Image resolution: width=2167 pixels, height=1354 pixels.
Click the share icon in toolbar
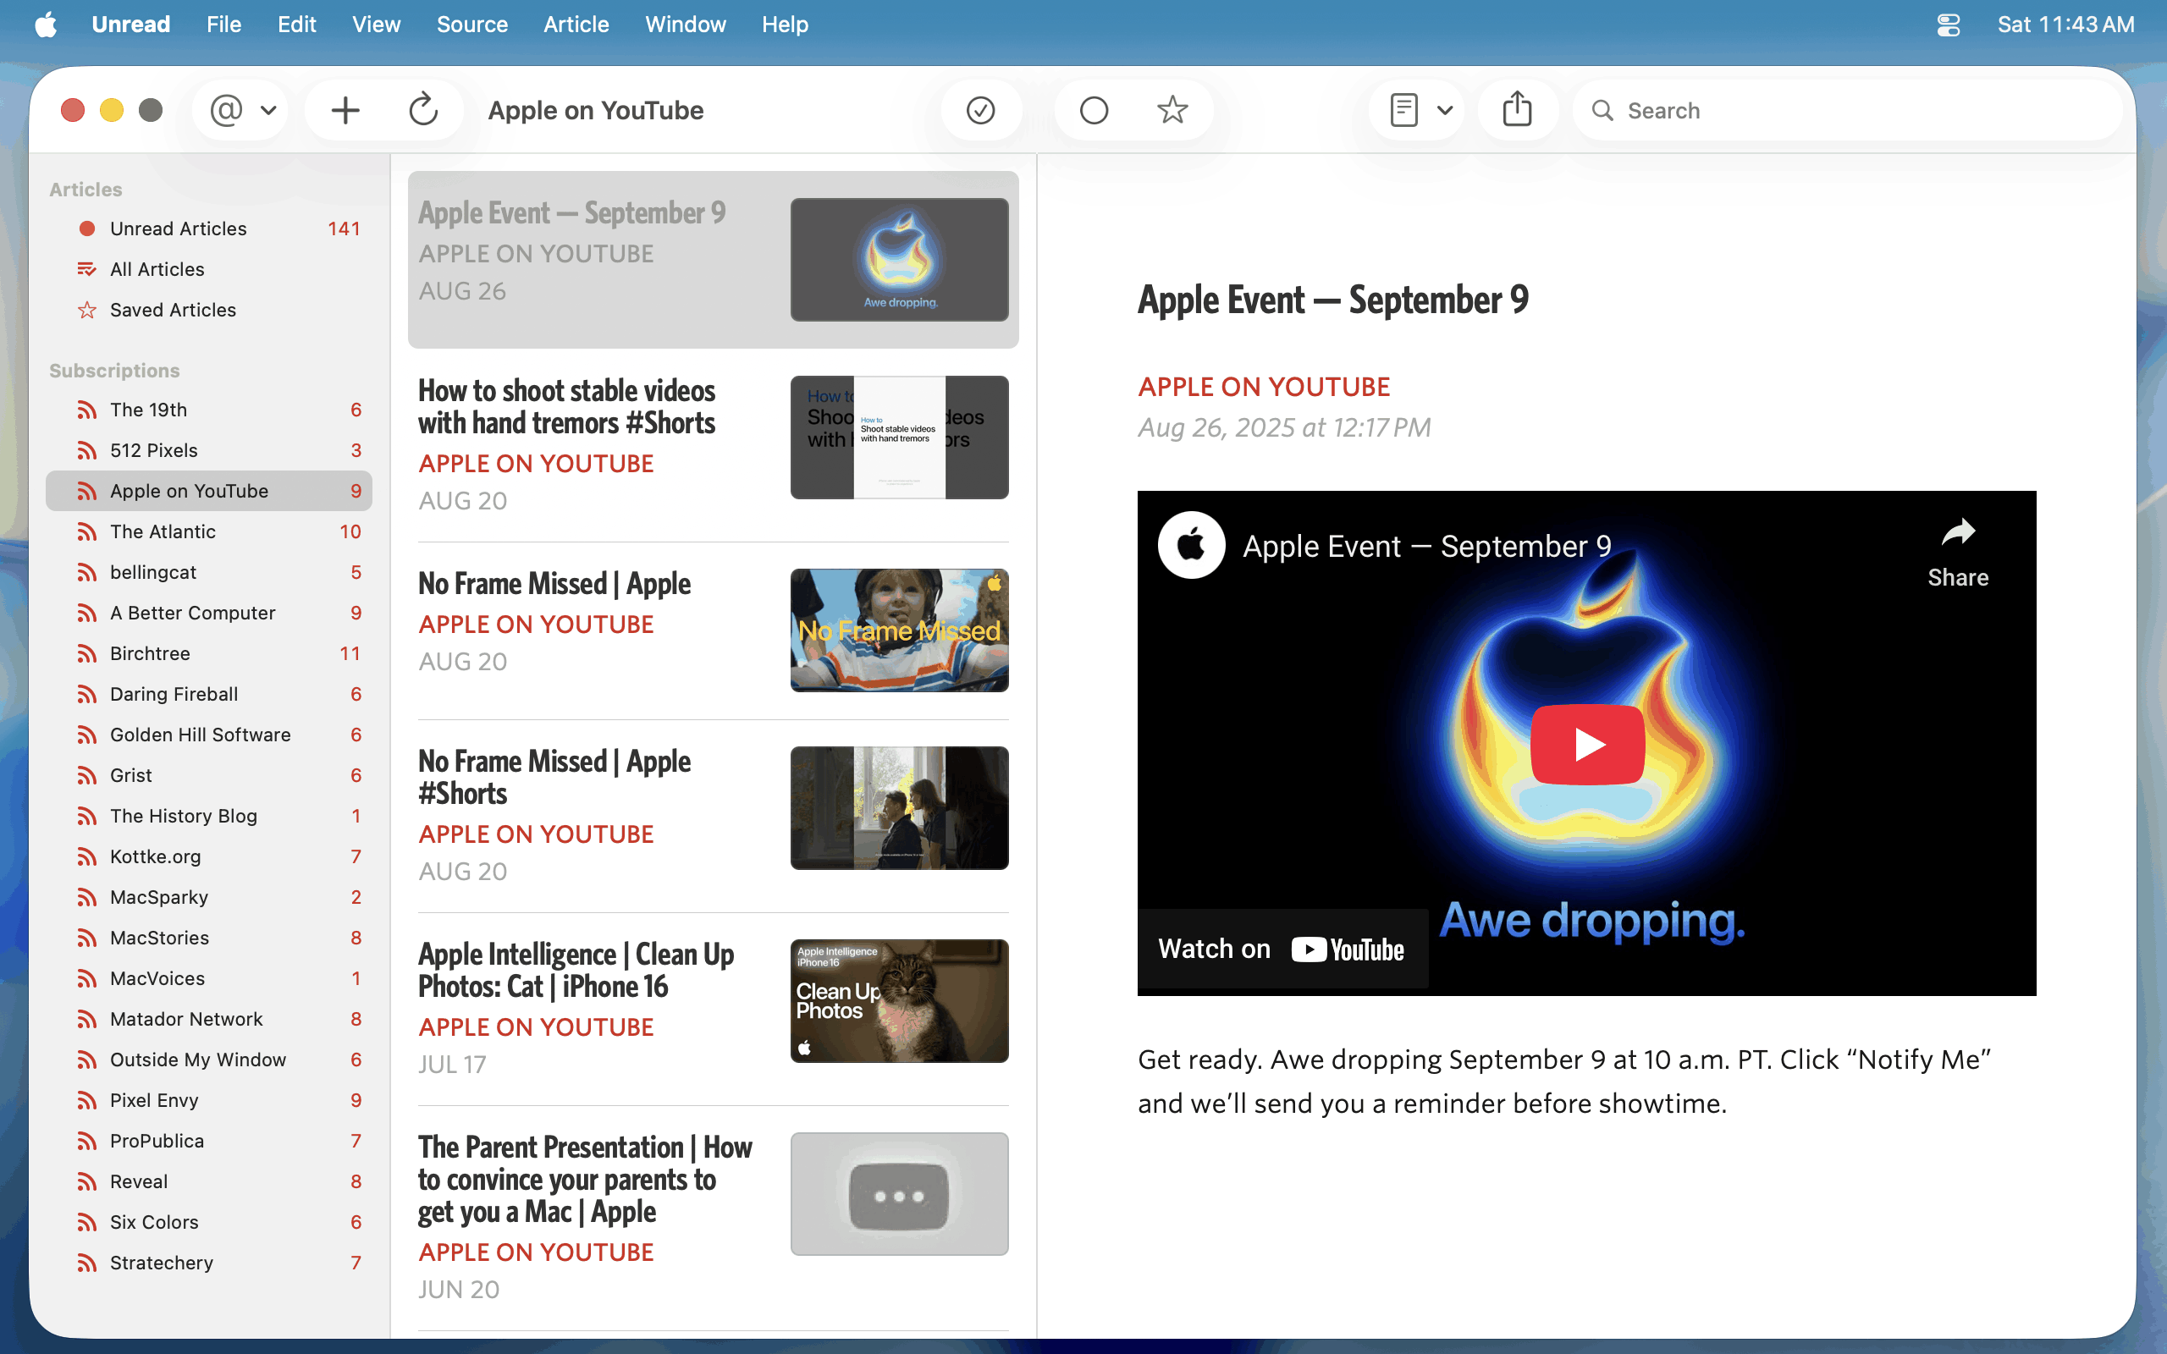[x=1517, y=110]
